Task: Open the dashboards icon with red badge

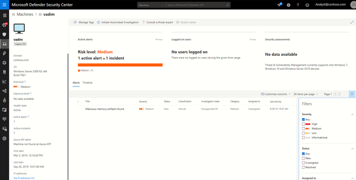Action: tap(5, 25)
